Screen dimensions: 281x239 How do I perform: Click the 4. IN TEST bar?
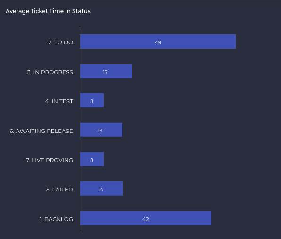click(x=92, y=100)
